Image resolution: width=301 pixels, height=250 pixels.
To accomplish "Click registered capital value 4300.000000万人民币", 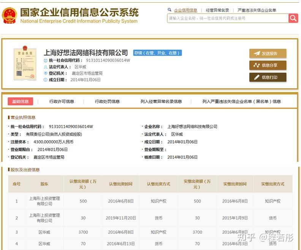I will (x=53, y=142).
